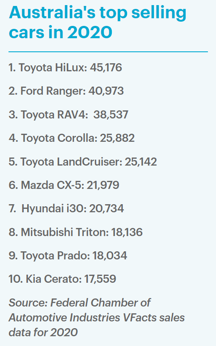Click the Toyota Corolla 25,882 line
This screenshot has width=216, height=346.
(71, 138)
